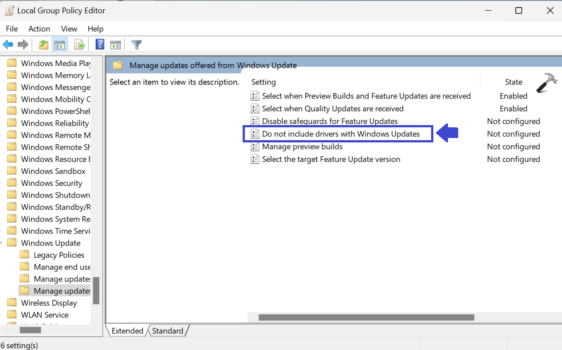562x350 pixels.
Task: Select WLAN Service tree item
Action: tap(45, 315)
